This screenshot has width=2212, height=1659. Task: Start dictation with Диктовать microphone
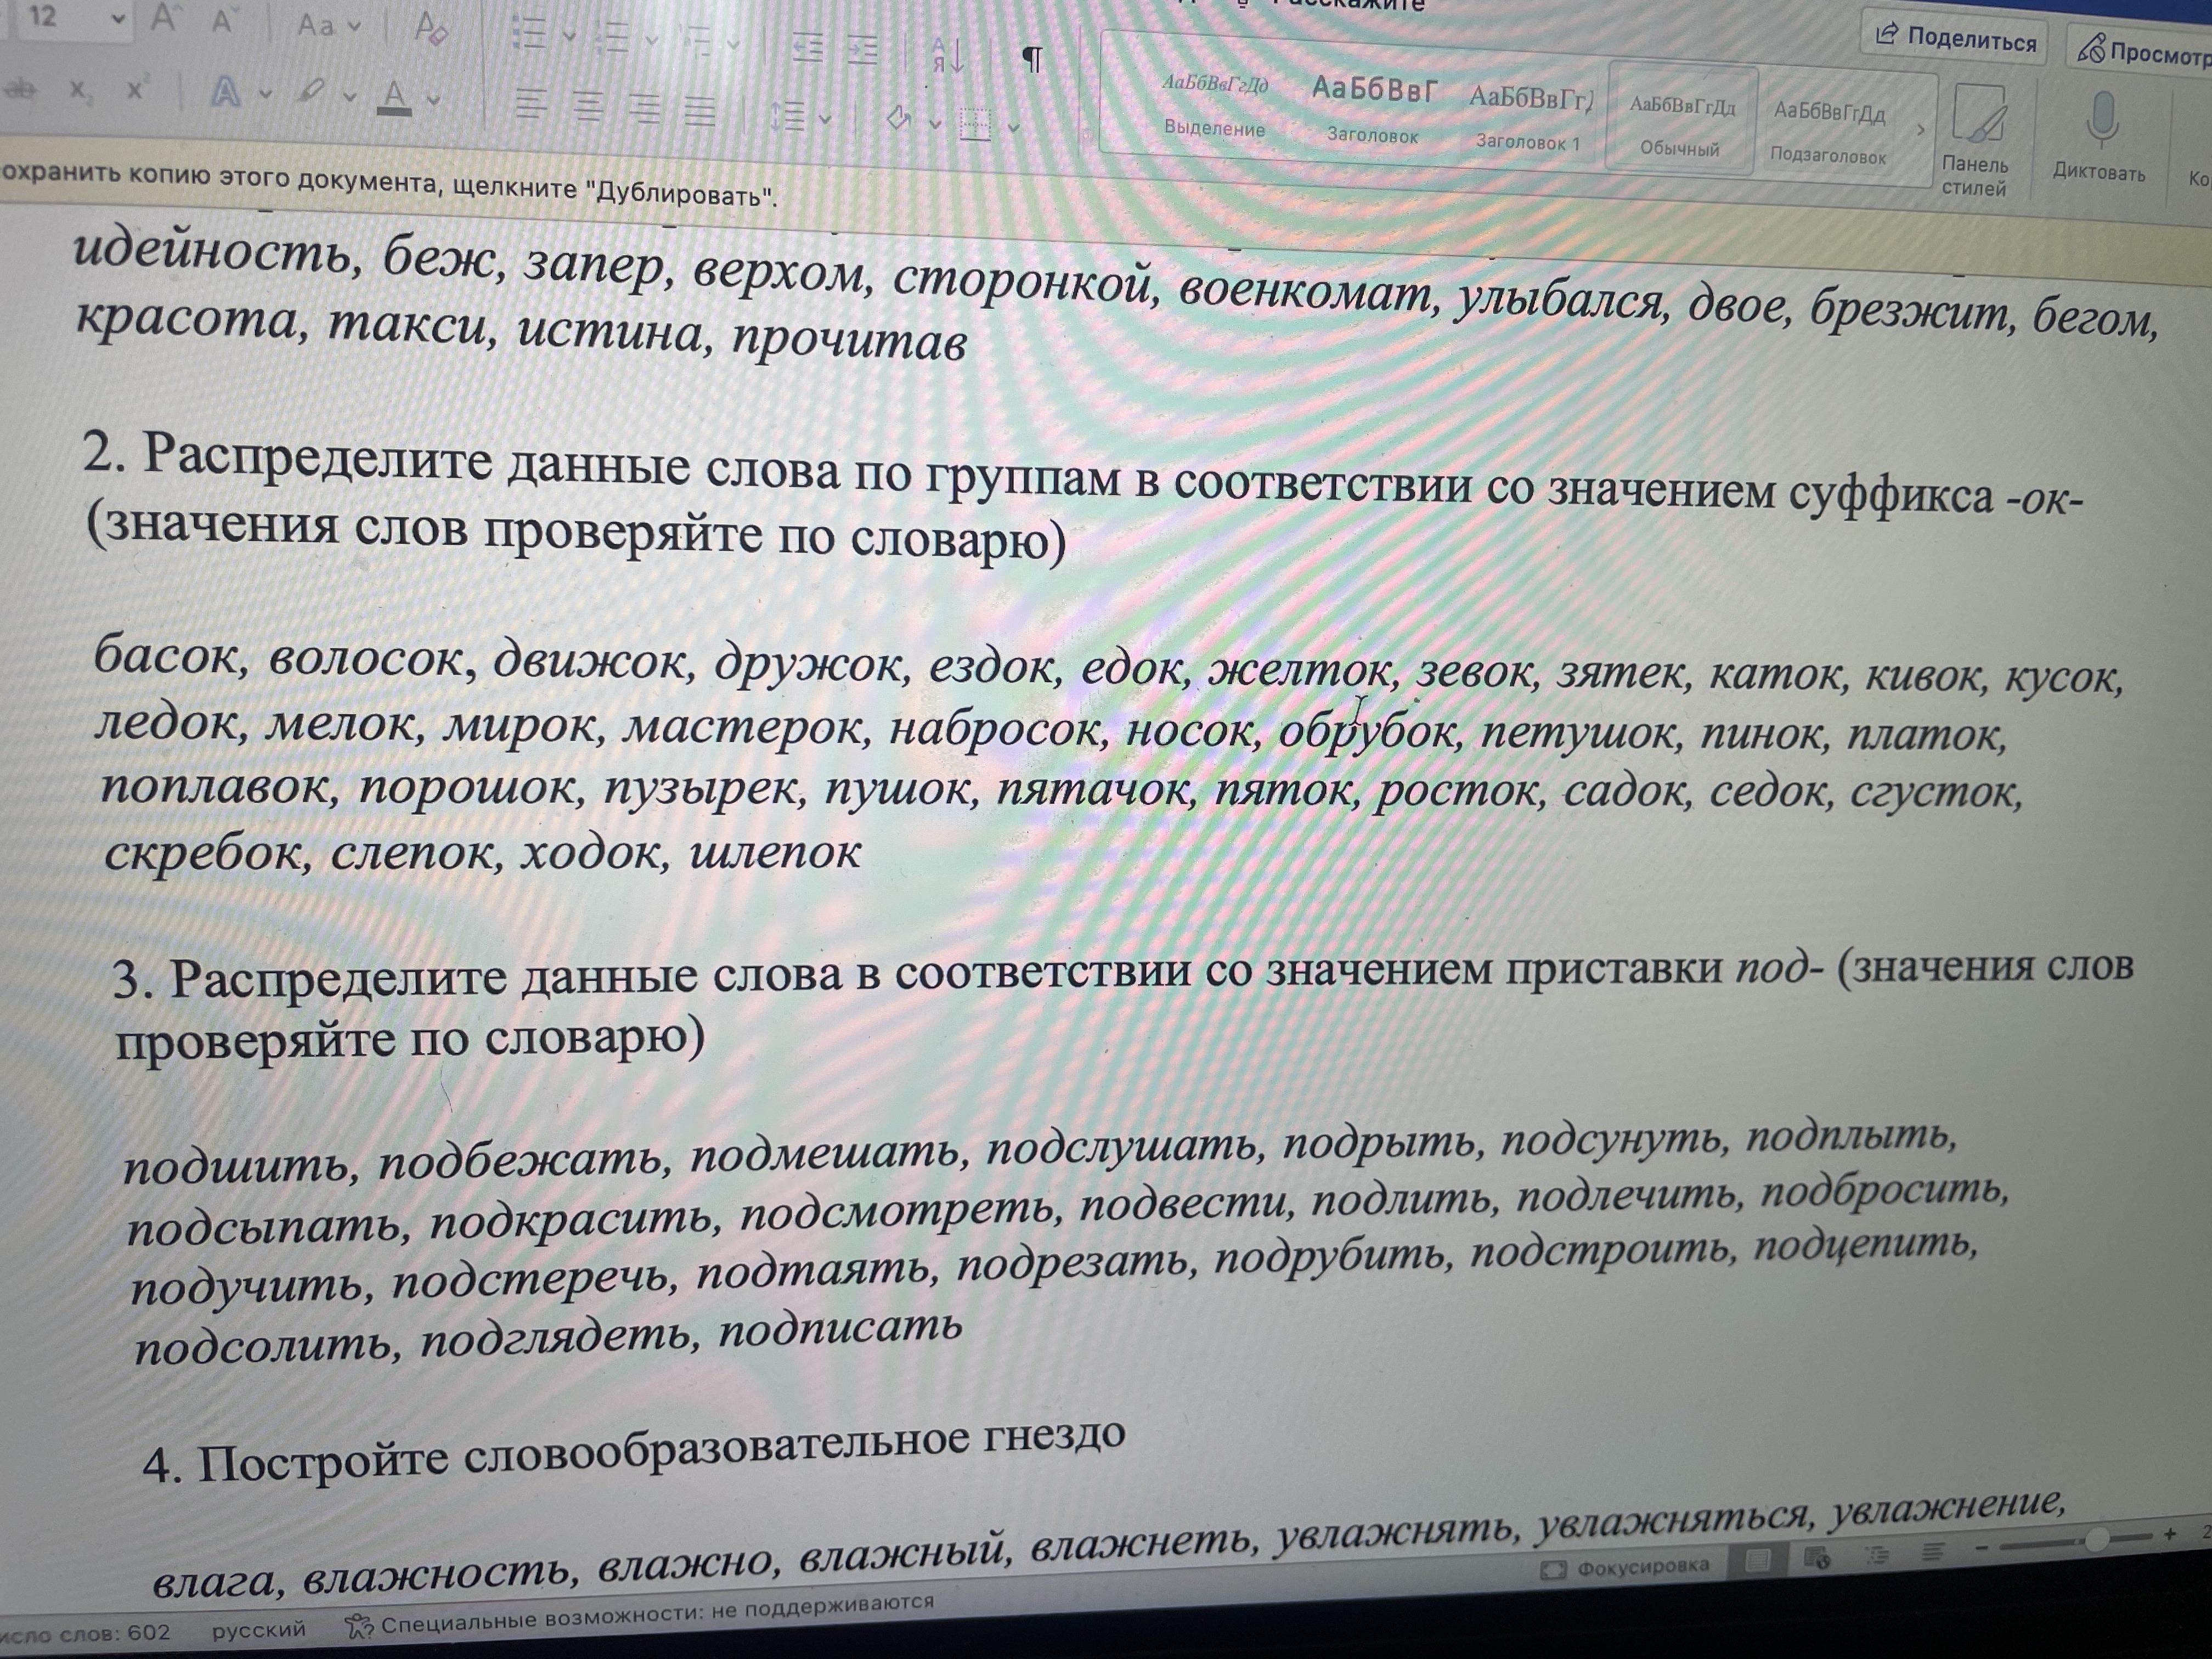[2100, 138]
